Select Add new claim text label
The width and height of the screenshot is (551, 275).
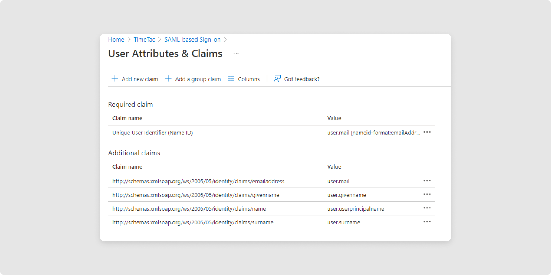(140, 79)
